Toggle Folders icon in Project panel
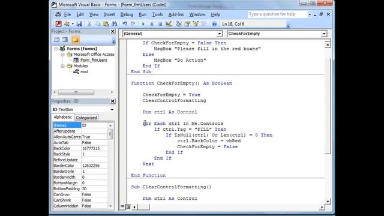 [x=76, y=40]
